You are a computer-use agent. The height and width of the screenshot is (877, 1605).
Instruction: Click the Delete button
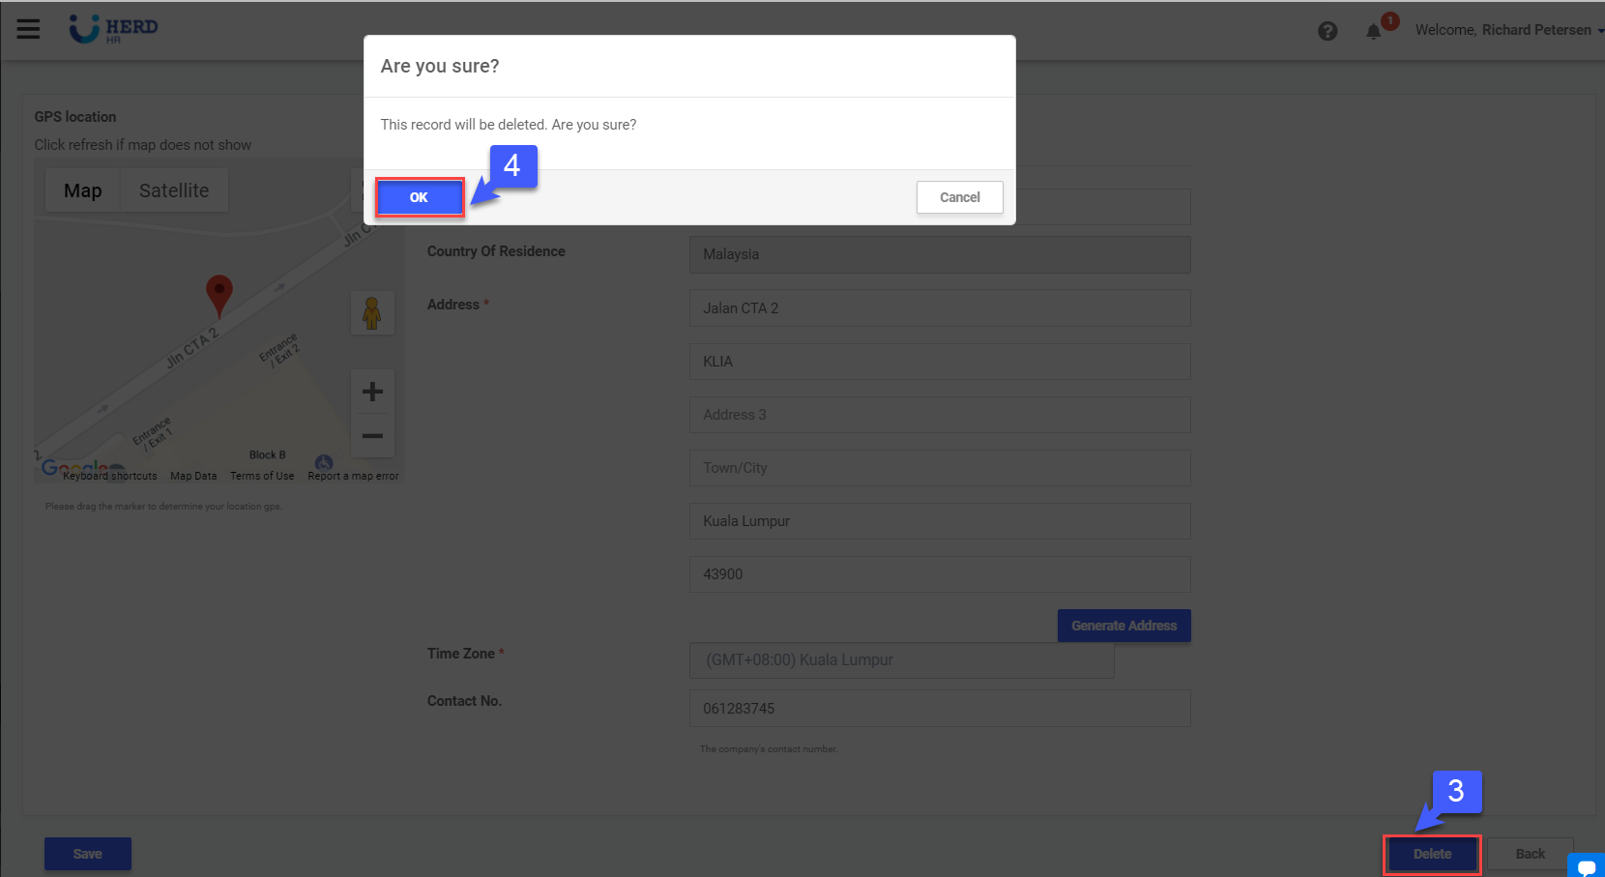[1432, 854]
